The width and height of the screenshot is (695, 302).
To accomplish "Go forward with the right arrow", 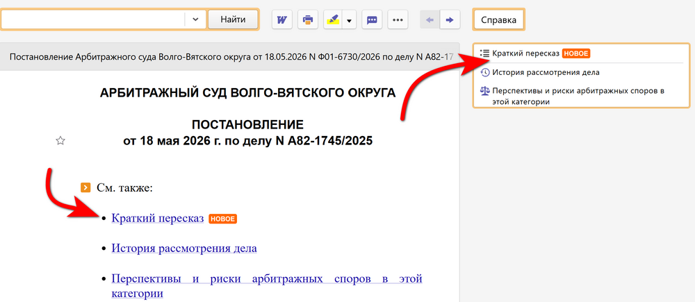I will pyautogui.click(x=450, y=19).
